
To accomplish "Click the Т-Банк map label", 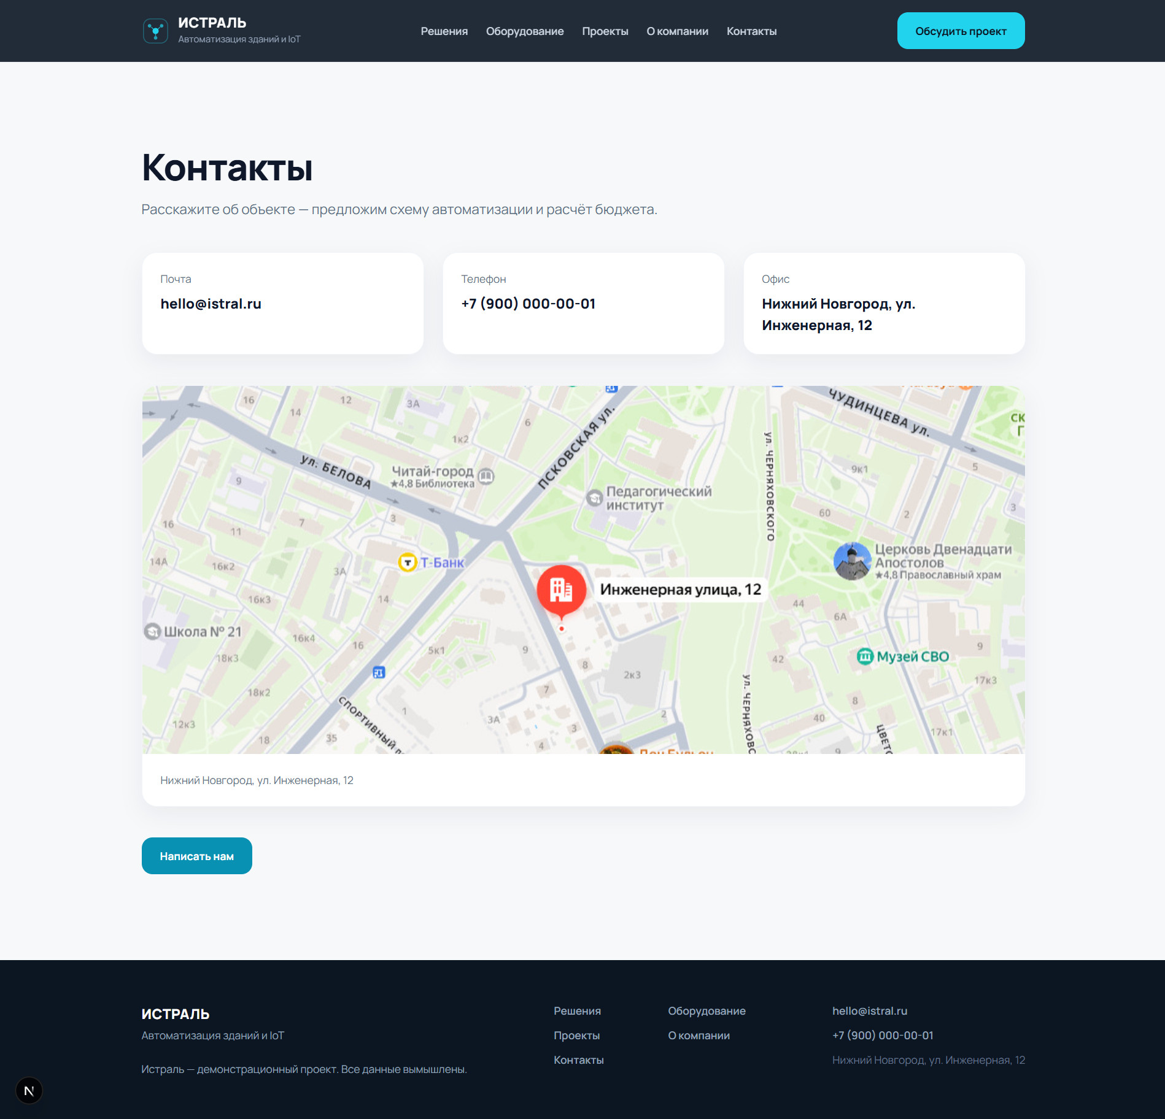I will [x=442, y=563].
